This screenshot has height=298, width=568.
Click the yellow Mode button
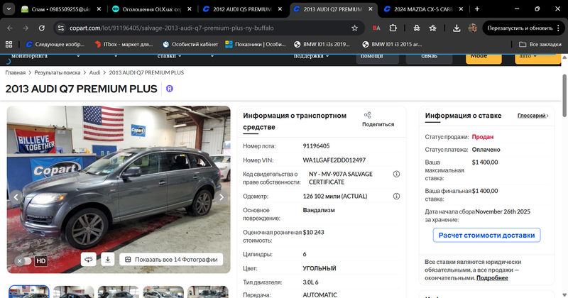click(484, 58)
